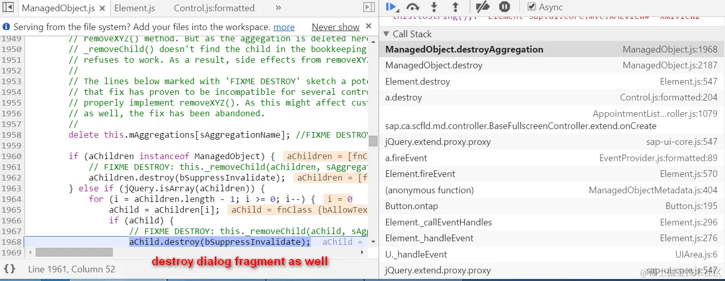Viewport: 725px width, 281px height.
Task: Step into next function call
Action: coord(434,7)
